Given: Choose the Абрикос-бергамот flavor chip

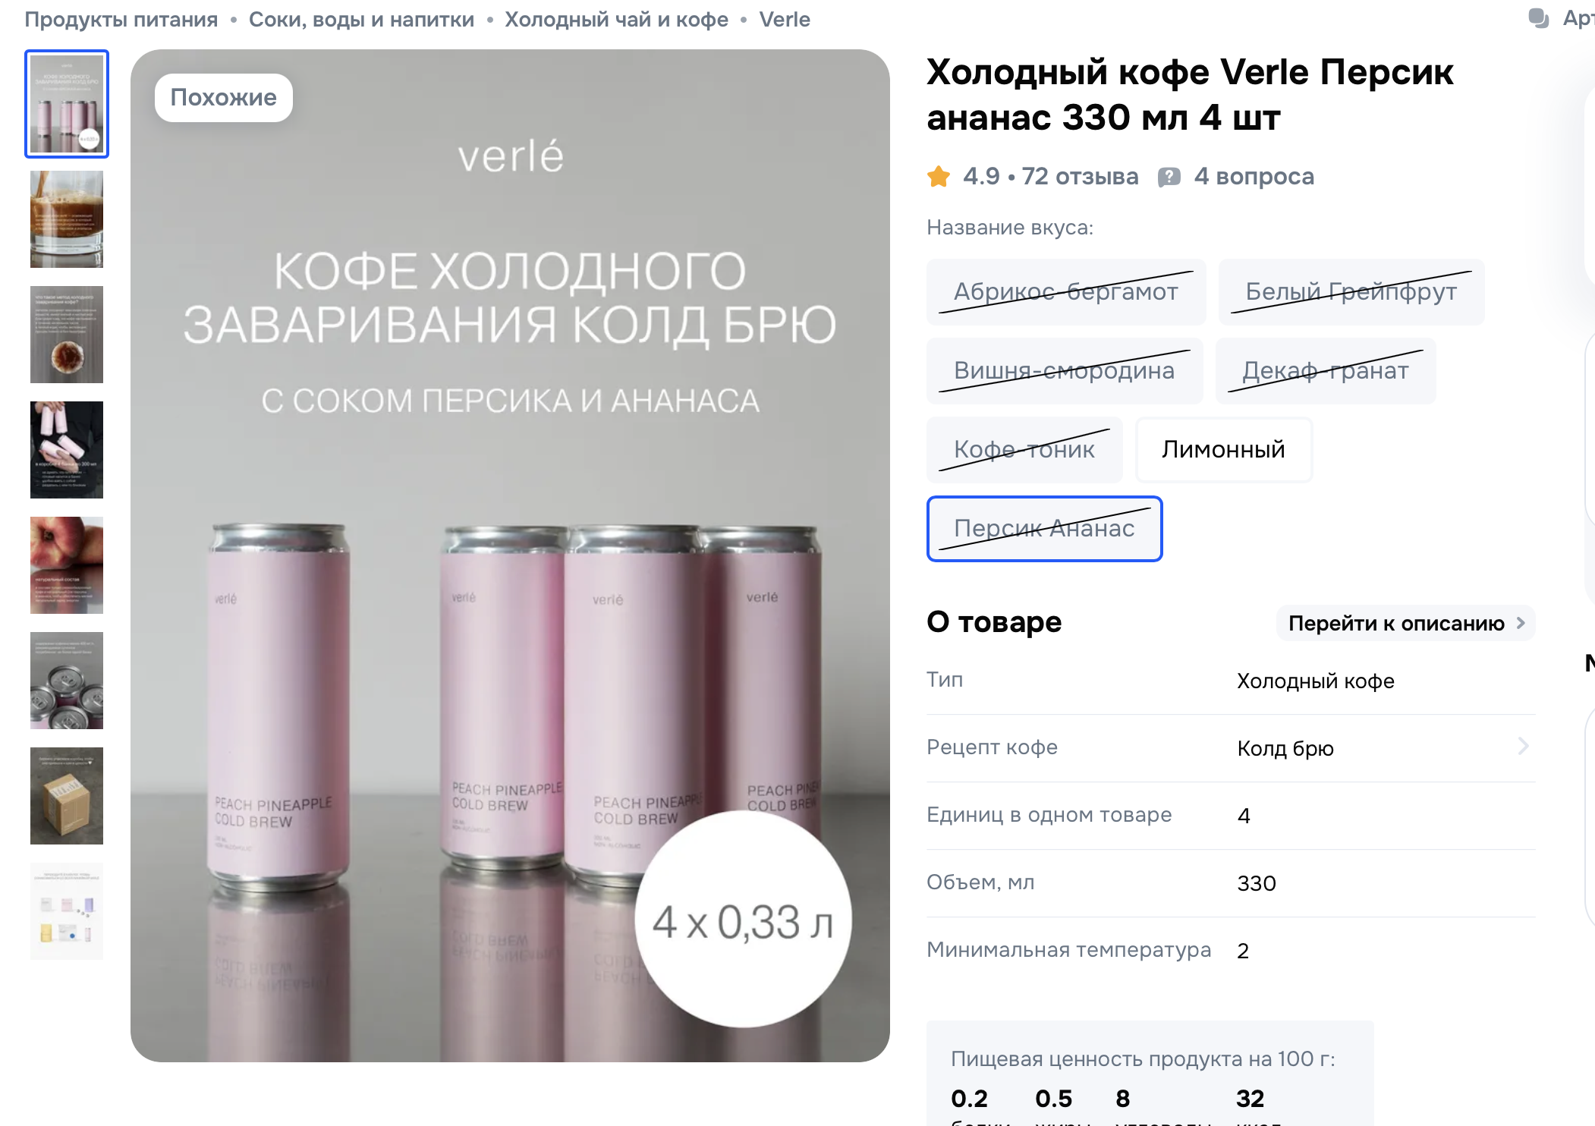Looking at the screenshot, I should pyautogui.click(x=1065, y=291).
